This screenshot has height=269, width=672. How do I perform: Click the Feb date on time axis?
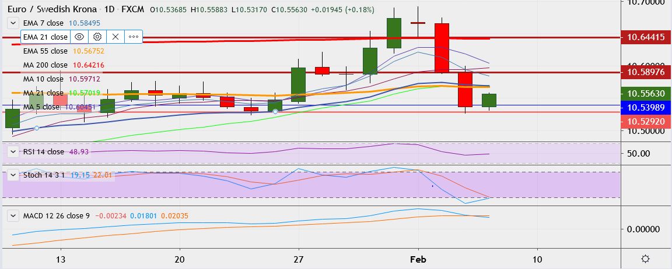tap(418, 259)
